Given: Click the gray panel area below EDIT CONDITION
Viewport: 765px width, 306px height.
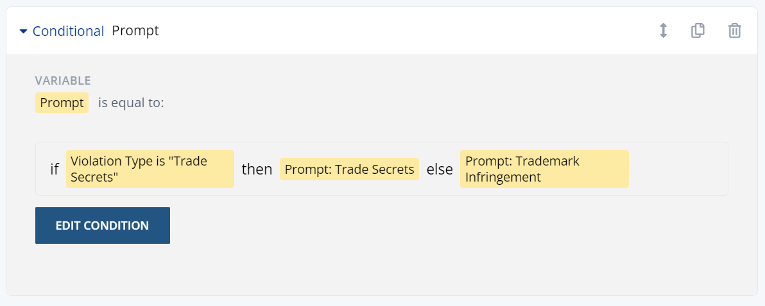Looking at the screenshot, I should [x=385, y=269].
